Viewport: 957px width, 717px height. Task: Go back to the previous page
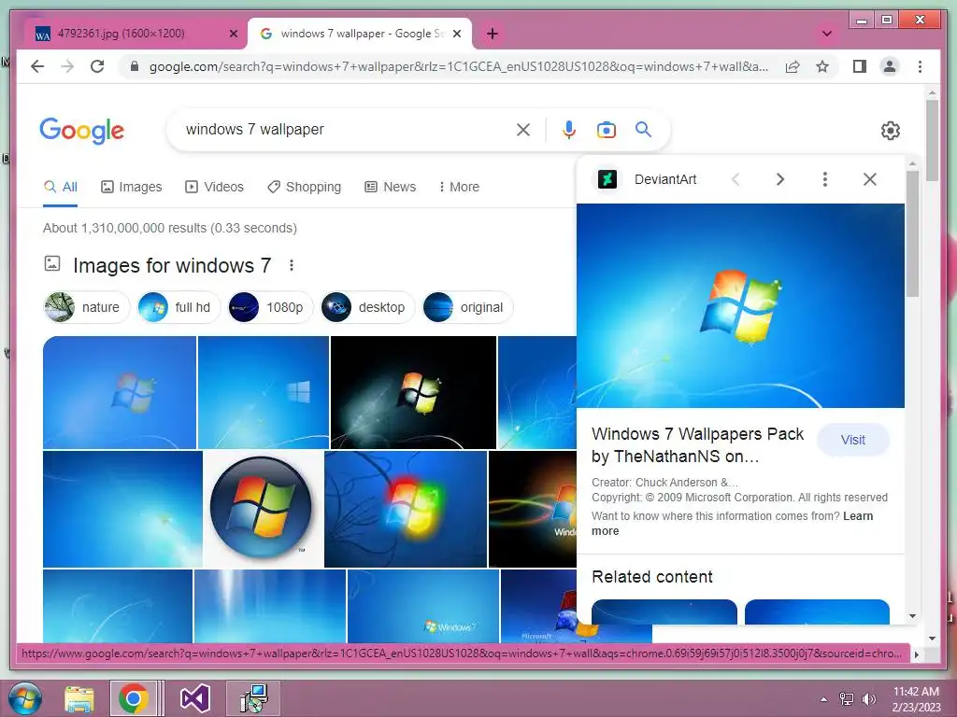[x=37, y=66]
